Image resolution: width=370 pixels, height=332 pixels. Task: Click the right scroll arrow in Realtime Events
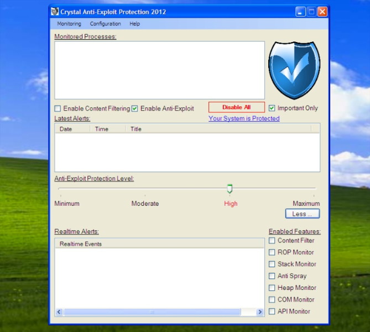pyautogui.click(x=260, y=312)
